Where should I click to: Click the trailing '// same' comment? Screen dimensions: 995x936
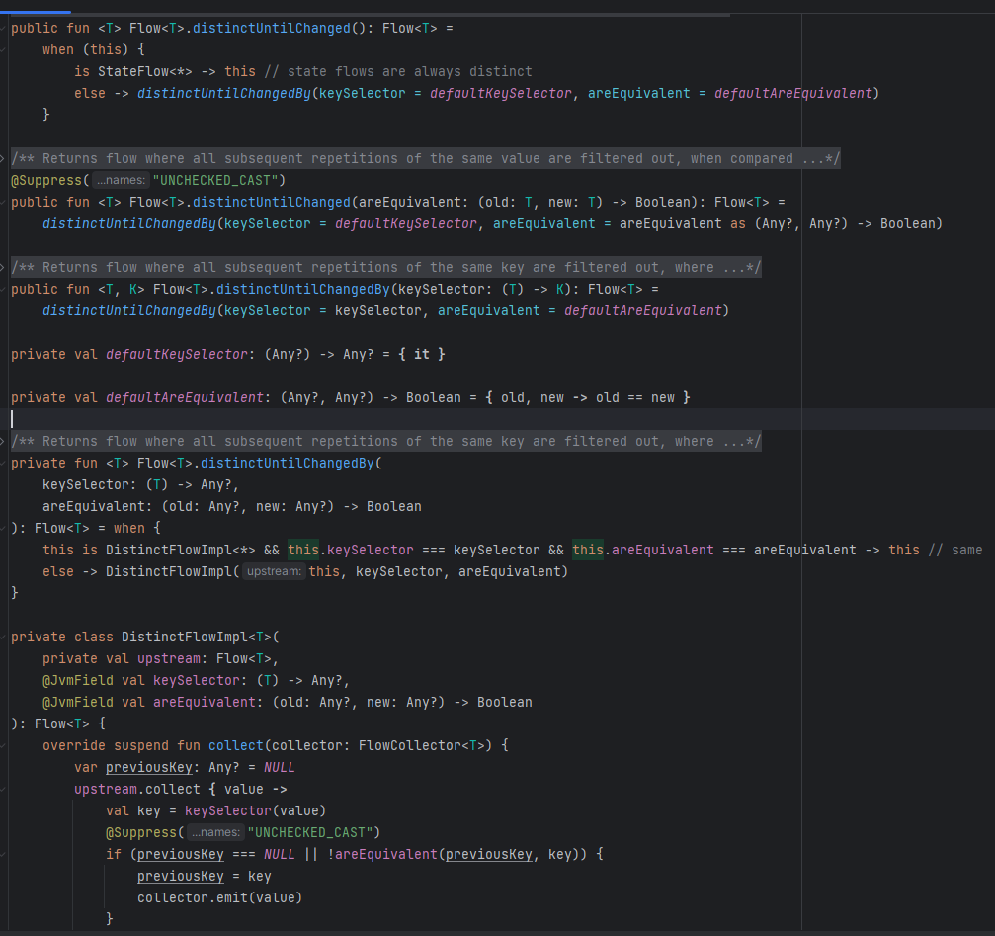pos(955,551)
